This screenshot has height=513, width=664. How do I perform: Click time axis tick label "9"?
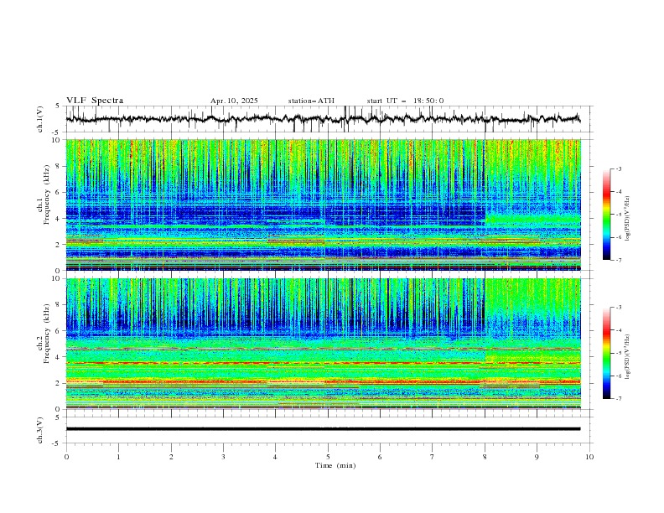pyautogui.click(x=537, y=457)
